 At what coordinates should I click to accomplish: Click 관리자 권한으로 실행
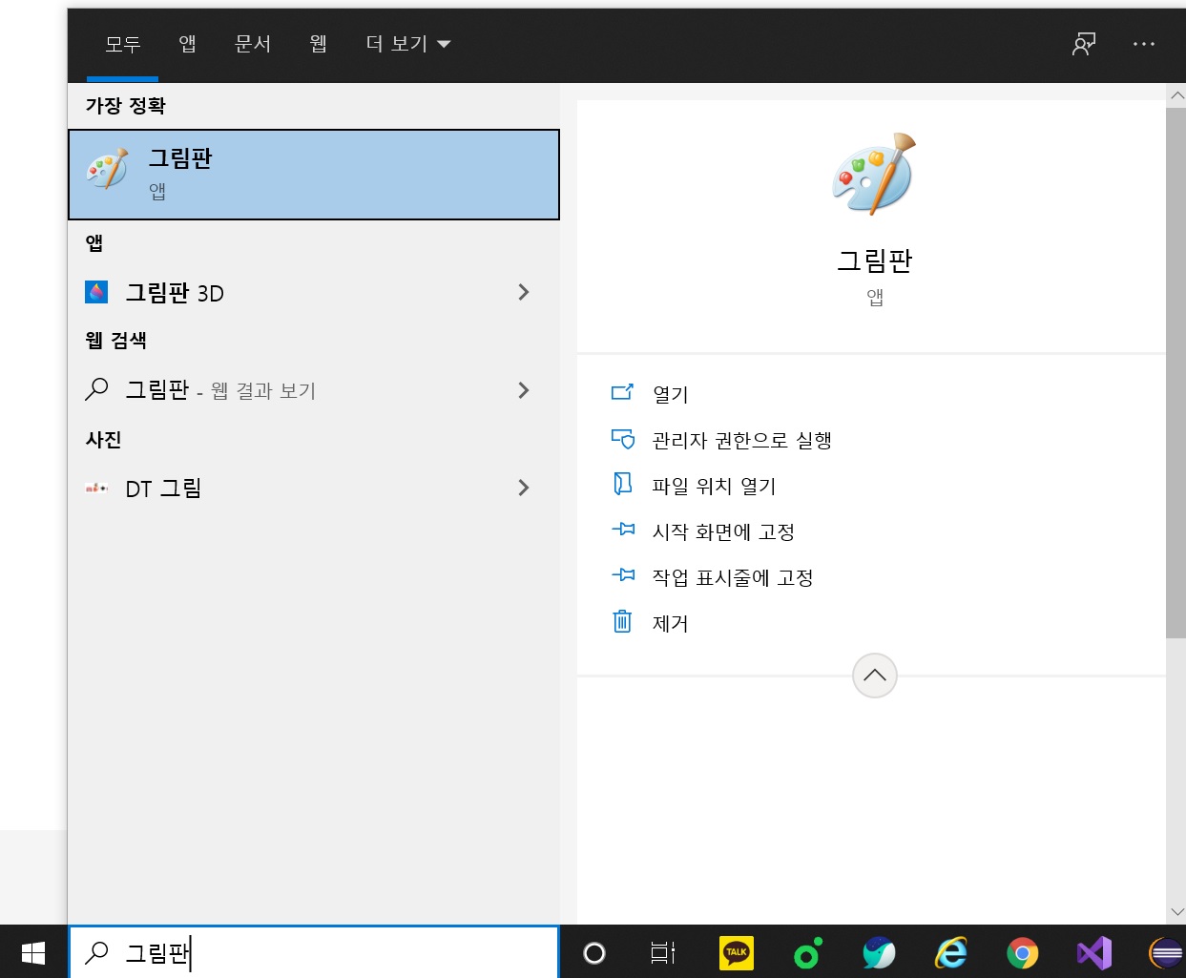pyautogui.click(x=742, y=440)
